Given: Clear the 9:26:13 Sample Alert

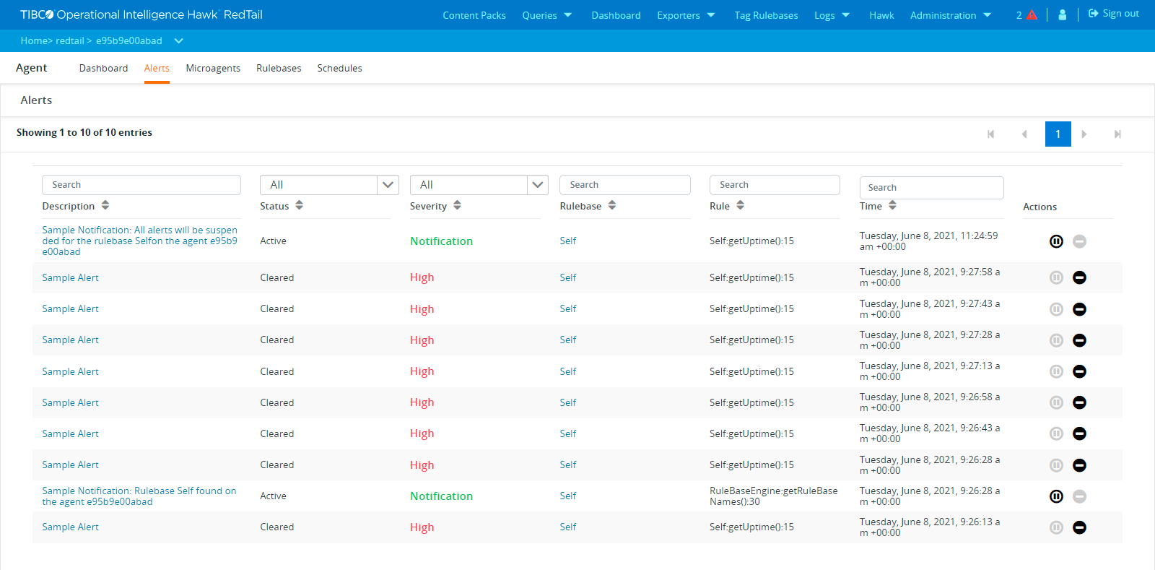Looking at the screenshot, I should tap(1079, 527).
